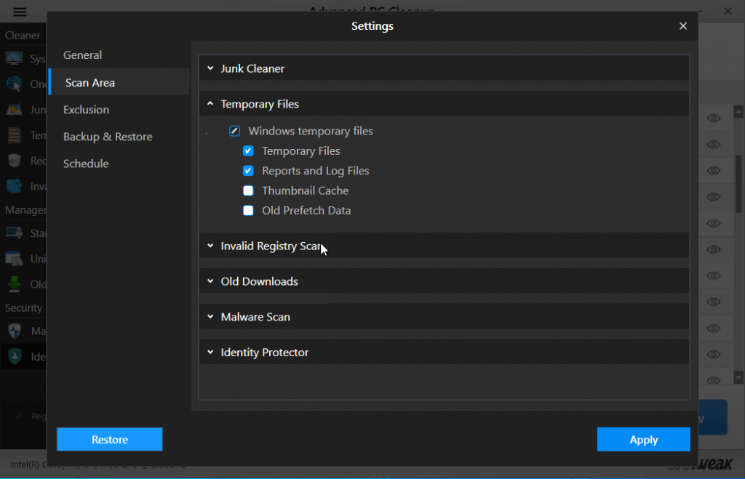Image resolution: width=745 pixels, height=479 pixels.
Task: Open the Exclusion settings tab
Action: (x=86, y=110)
